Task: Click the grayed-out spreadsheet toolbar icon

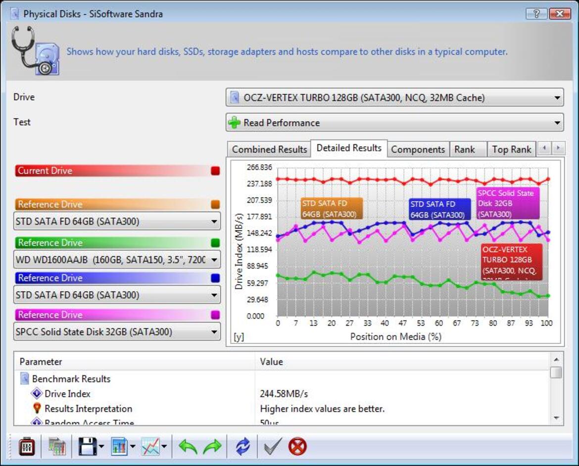Action: 57,447
